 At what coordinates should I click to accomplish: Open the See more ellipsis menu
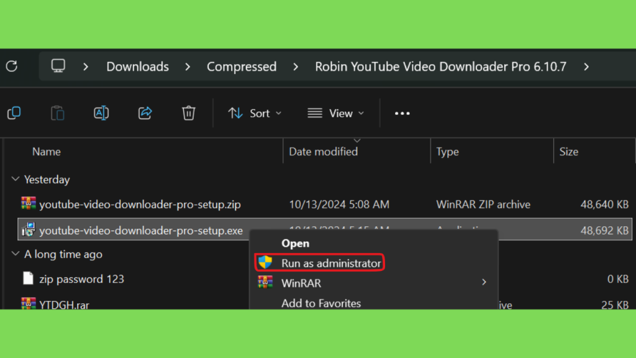tap(402, 113)
